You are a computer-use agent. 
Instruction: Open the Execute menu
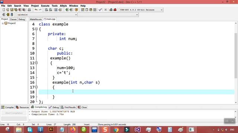[x=45, y=6]
